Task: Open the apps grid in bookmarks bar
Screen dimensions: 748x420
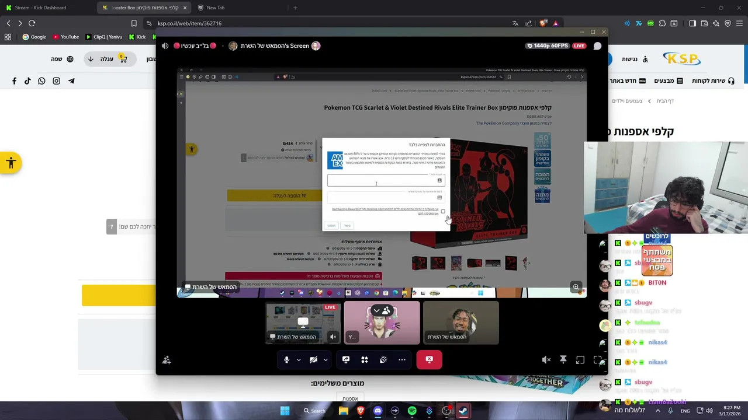Action: coord(8,37)
